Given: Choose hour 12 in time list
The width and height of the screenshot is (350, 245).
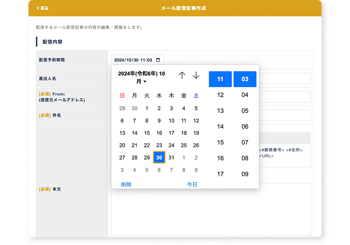Looking at the screenshot, I should 220,95.
